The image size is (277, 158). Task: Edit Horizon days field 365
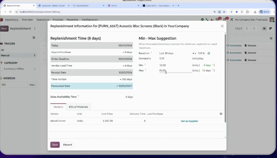(x=14, y=85)
